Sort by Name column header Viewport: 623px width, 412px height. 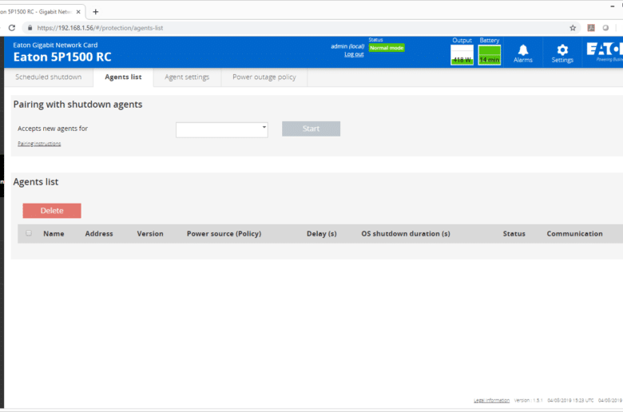[x=54, y=234]
